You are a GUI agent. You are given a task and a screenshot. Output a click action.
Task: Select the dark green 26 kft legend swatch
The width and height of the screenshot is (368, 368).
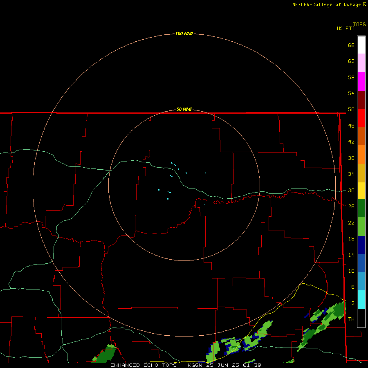tap(361, 208)
